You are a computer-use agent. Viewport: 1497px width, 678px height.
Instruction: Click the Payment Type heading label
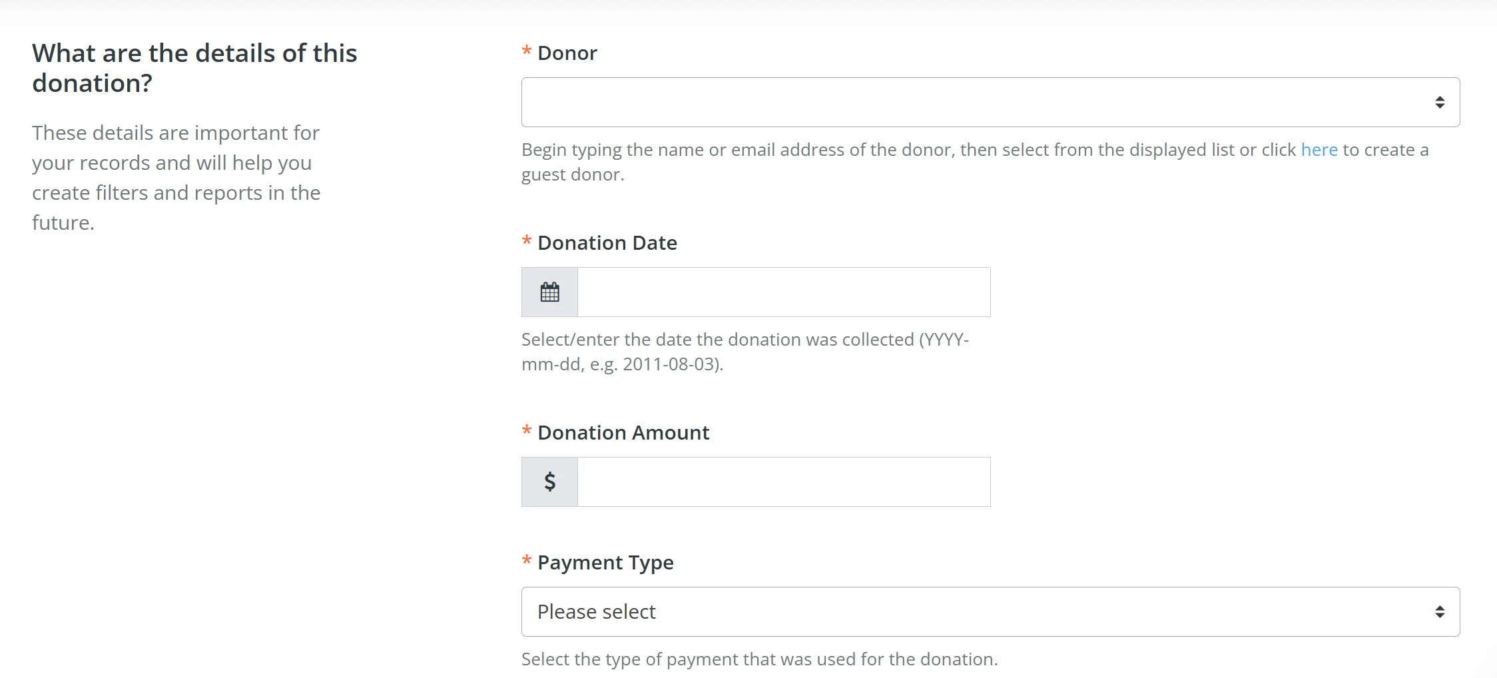pyautogui.click(x=605, y=563)
